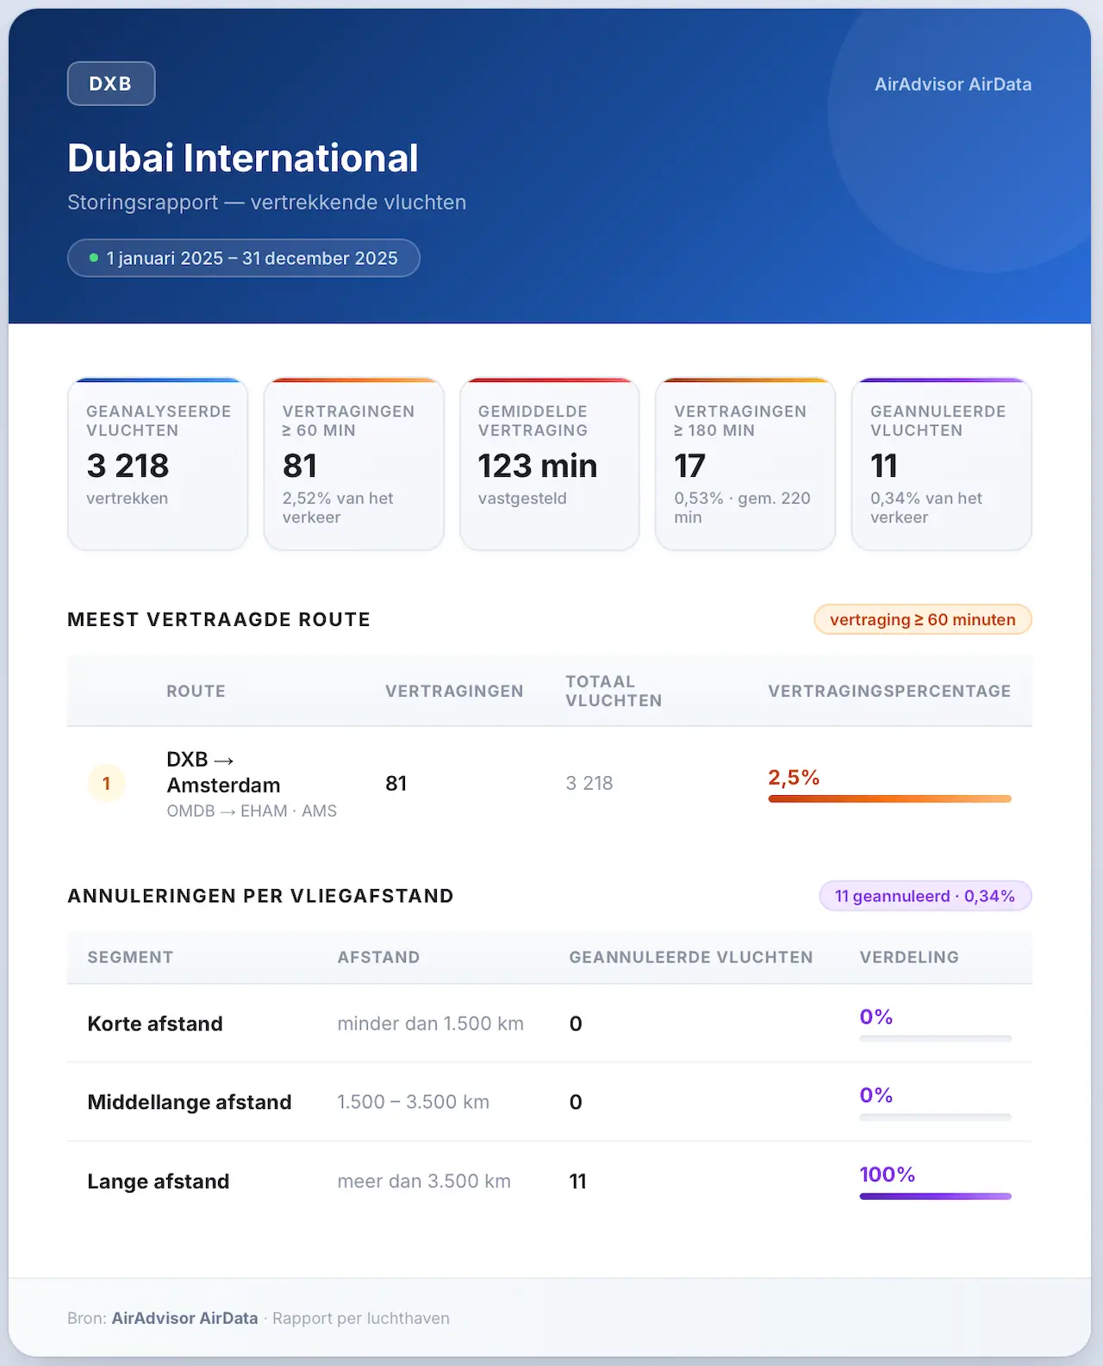Screen dimensions: 1103x1366
Task: Select the Lange afstand row label
Action: pyautogui.click(x=159, y=1181)
